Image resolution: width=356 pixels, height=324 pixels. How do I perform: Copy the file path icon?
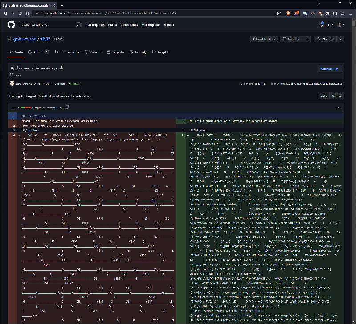click(x=67, y=107)
